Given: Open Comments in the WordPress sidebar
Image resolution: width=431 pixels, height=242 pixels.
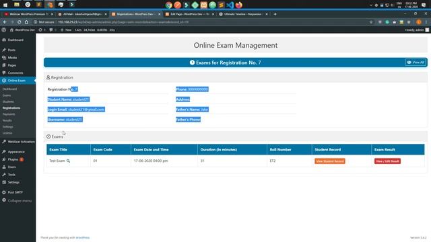Looking at the screenshot, I should pos(15,73).
